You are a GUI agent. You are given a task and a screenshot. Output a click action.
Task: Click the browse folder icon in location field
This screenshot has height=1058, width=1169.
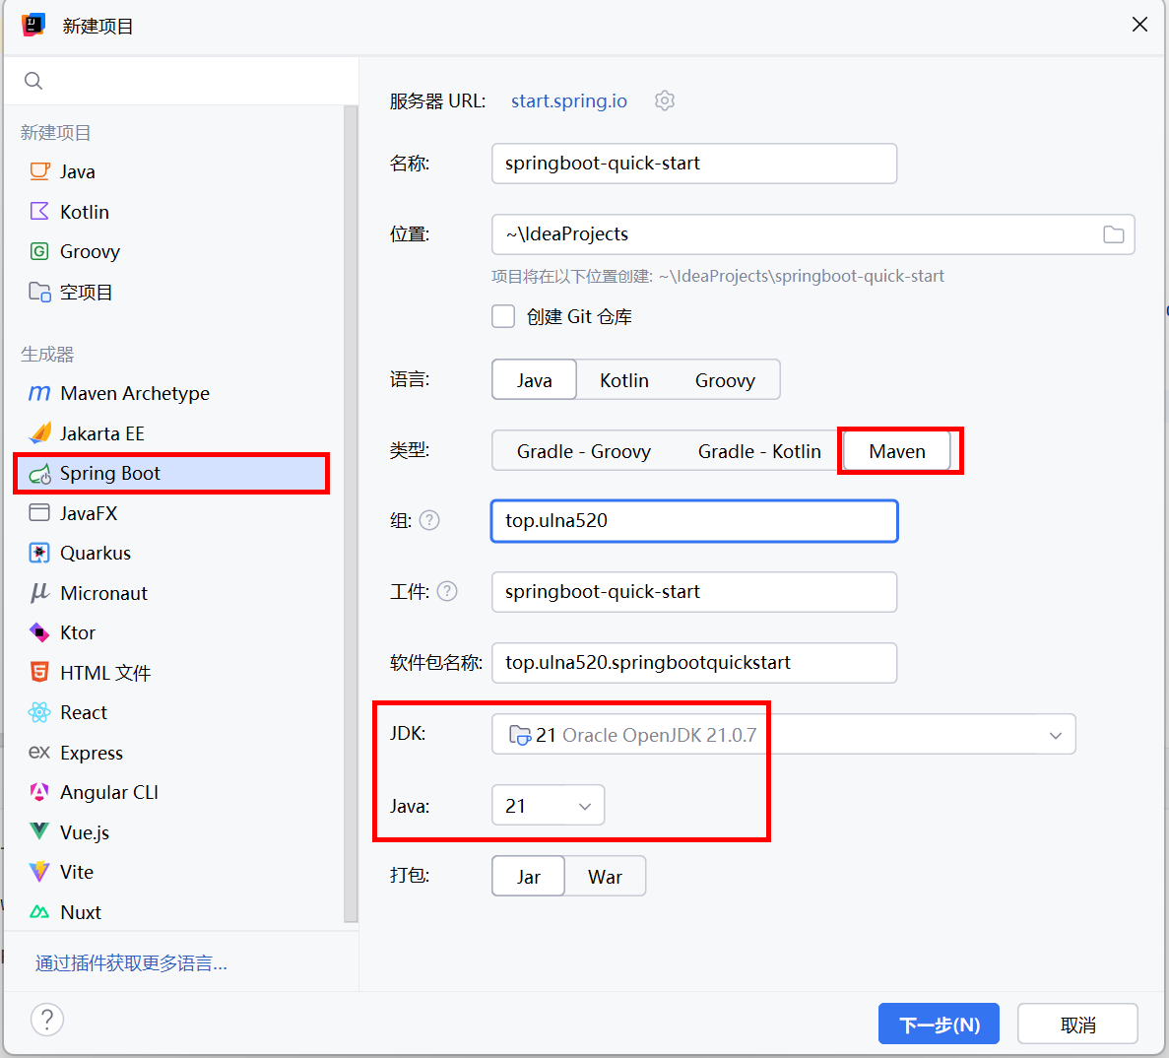pos(1113,234)
